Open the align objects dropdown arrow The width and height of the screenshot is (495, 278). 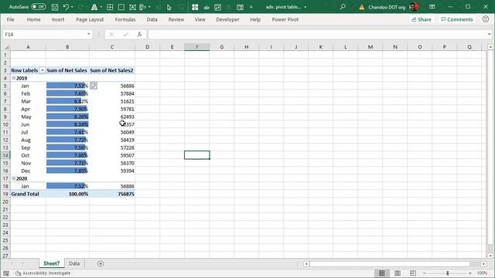tap(149, 7)
